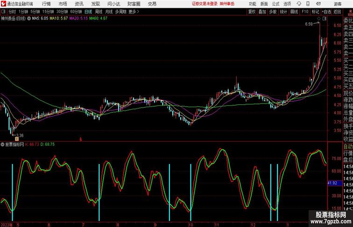Image resolution: width=353 pixels, height=227 pixels.
Task: Open the F10 company info button
Action: [305, 12]
